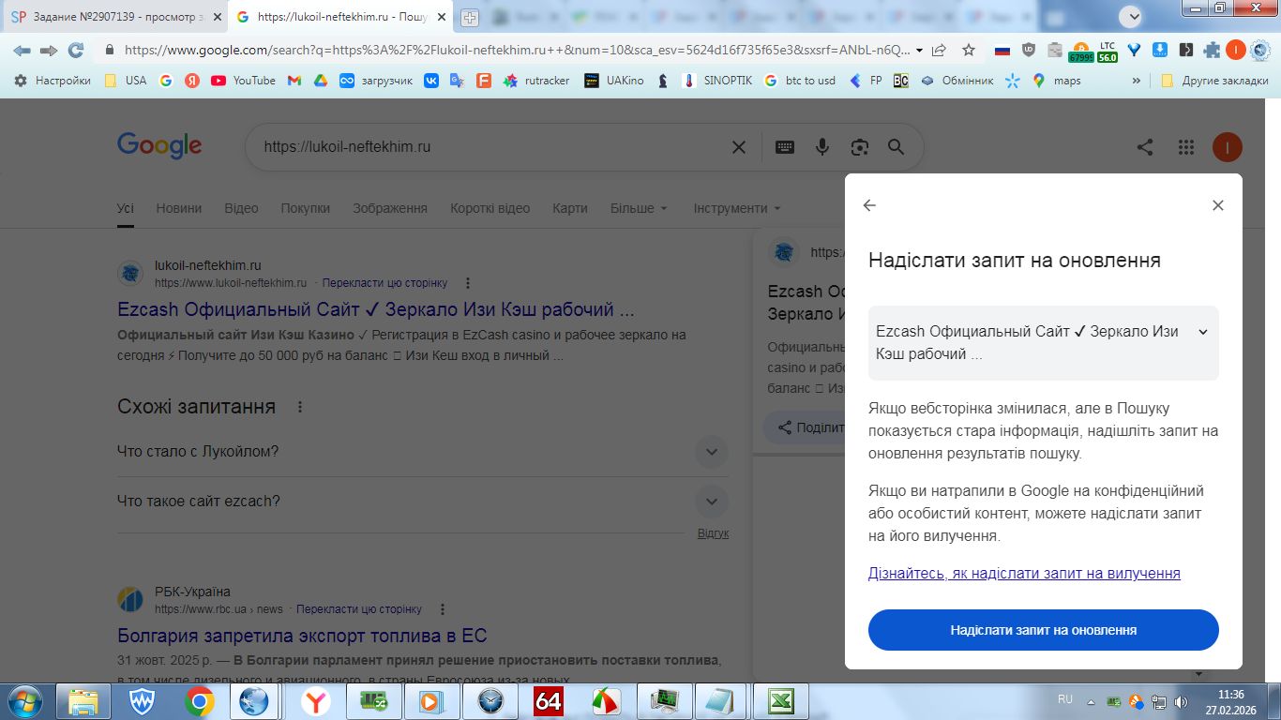Open the 'Другие закладки' folder
This screenshot has height=720, width=1281.
[x=1214, y=81]
